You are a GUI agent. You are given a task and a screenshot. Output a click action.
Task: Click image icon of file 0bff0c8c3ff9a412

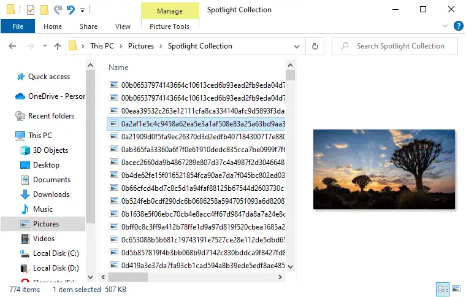point(114,226)
